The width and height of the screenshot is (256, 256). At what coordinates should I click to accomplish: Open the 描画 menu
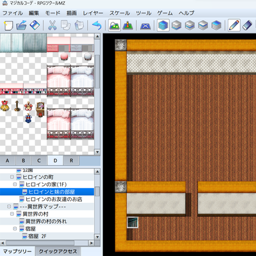click(72, 13)
